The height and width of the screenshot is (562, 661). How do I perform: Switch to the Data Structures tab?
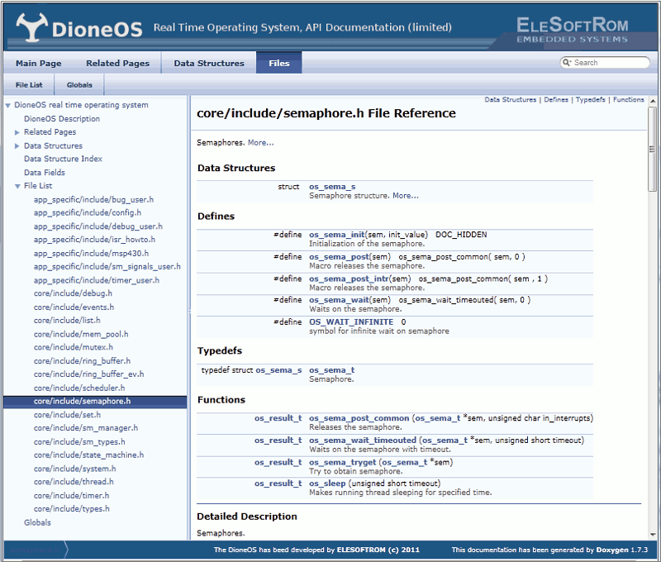point(209,64)
